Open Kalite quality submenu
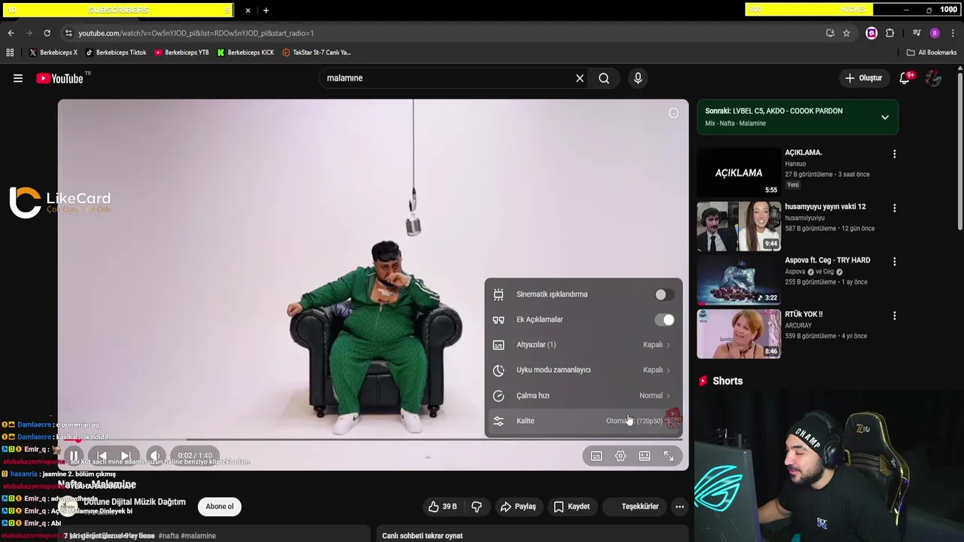This screenshot has width=964, height=542. point(583,421)
